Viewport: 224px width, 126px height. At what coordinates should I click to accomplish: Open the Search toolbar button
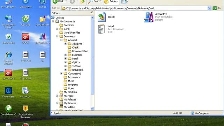pos(94,1)
